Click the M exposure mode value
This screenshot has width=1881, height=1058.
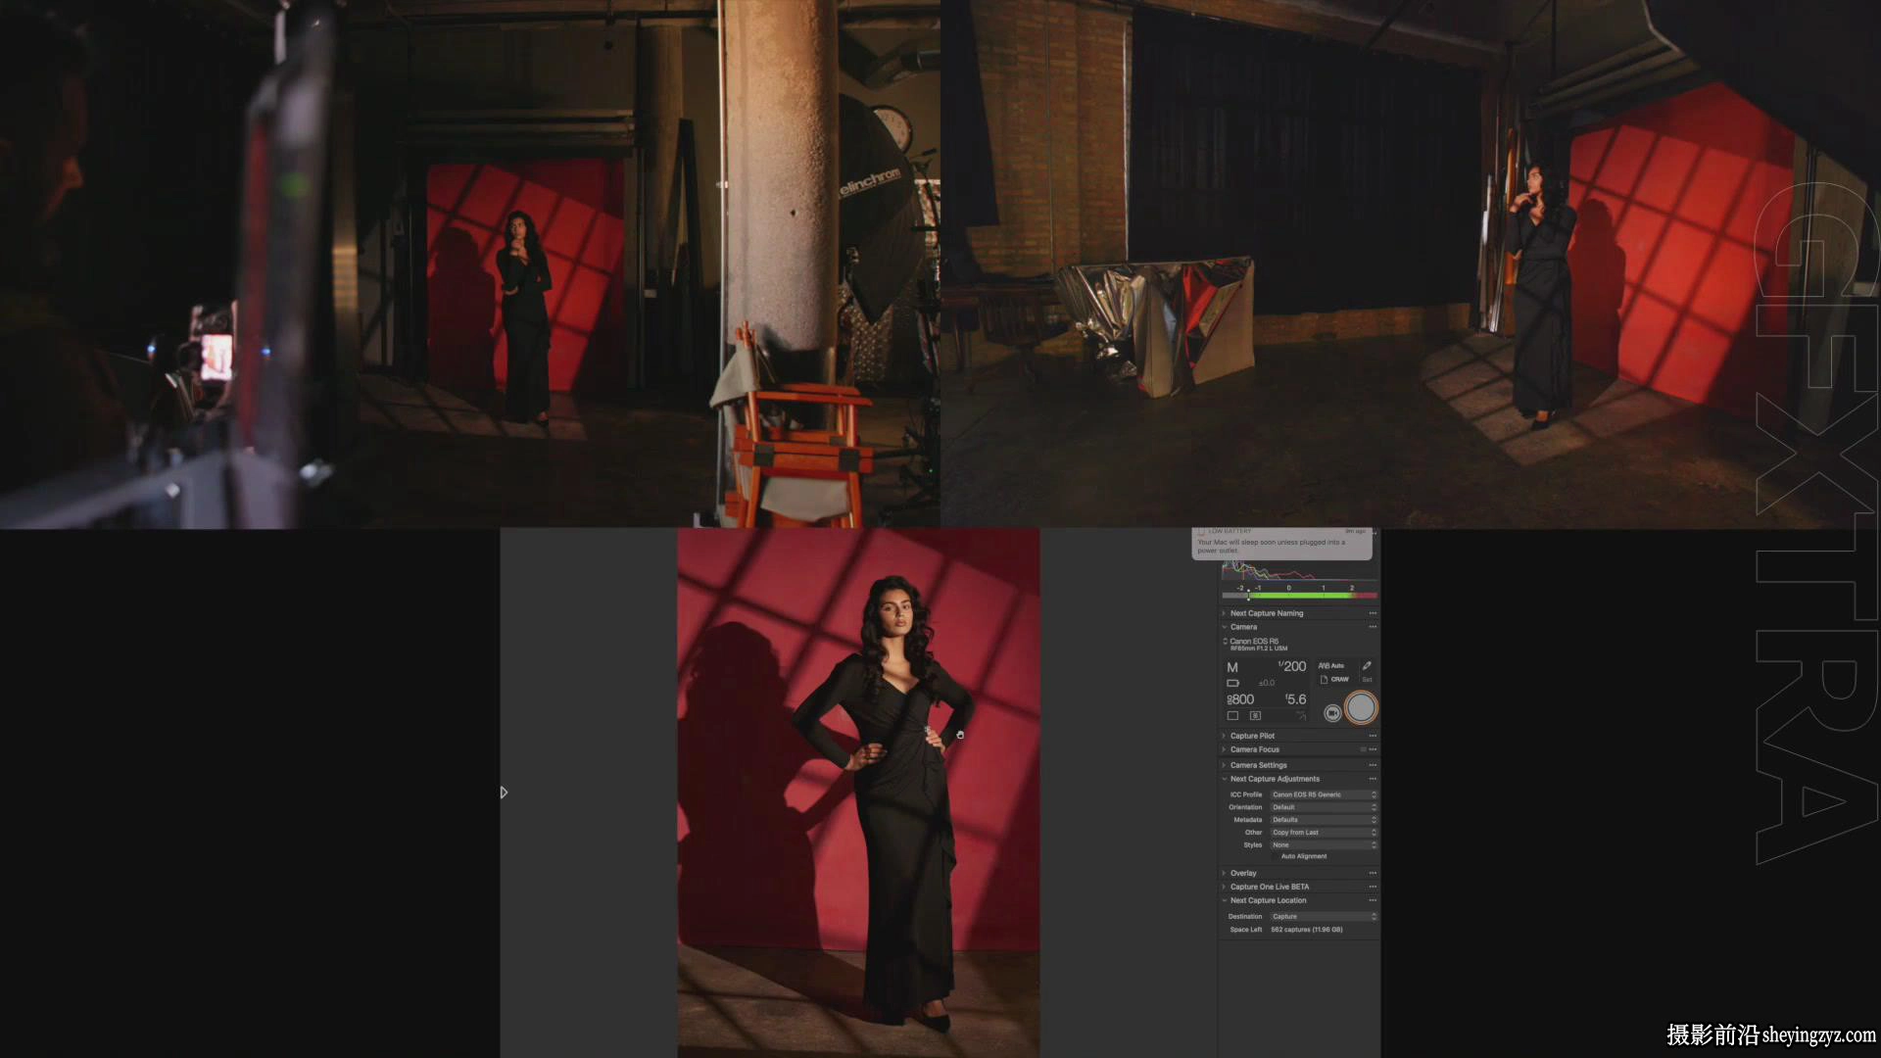point(1232,667)
